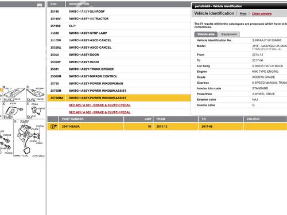Select row 25560M SWITCH ASSY-MIRROR CONTROL
Image resolution: width=287 pixels, height=215 pixels.
point(119,76)
